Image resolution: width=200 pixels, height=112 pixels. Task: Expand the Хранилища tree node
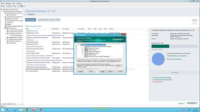coord(6,43)
